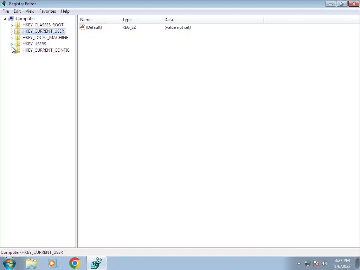Select the (Default) value entry

pyautogui.click(x=94, y=27)
